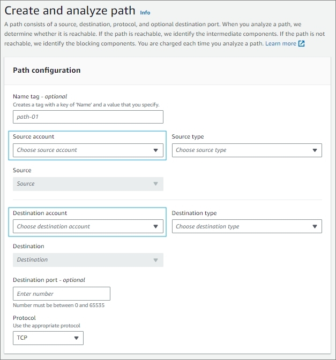Open the Choose source type dropdown
The image size is (336, 360).
tap(247, 150)
